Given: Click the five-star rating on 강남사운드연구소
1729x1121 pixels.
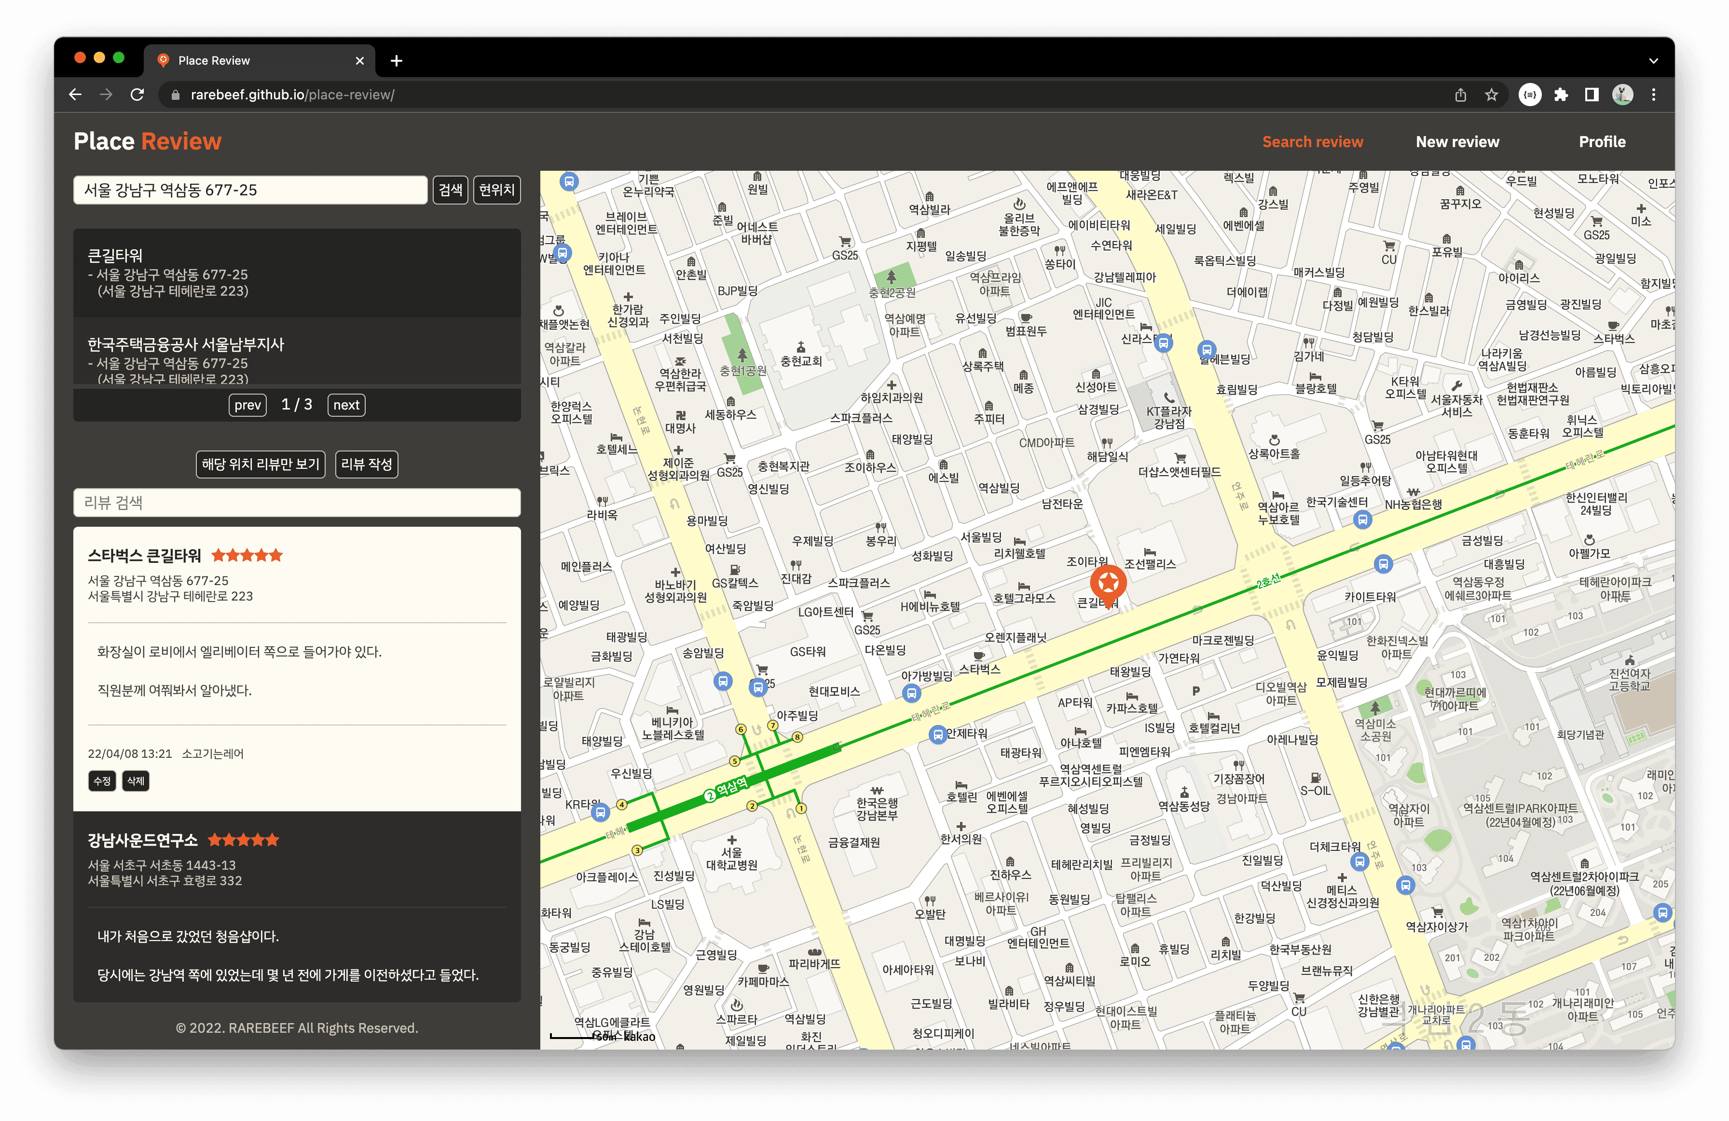Looking at the screenshot, I should [243, 840].
